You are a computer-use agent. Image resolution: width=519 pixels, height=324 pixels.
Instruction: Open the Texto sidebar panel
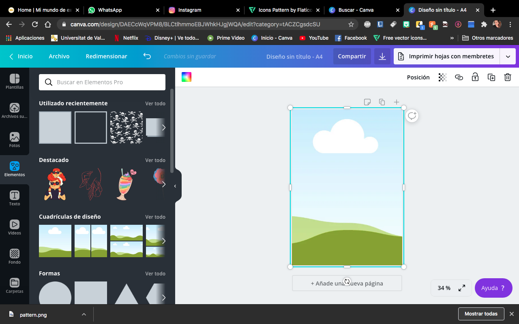click(x=15, y=198)
